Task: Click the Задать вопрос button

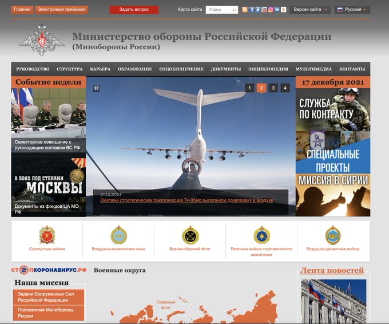Action: pyautogui.click(x=134, y=10)
